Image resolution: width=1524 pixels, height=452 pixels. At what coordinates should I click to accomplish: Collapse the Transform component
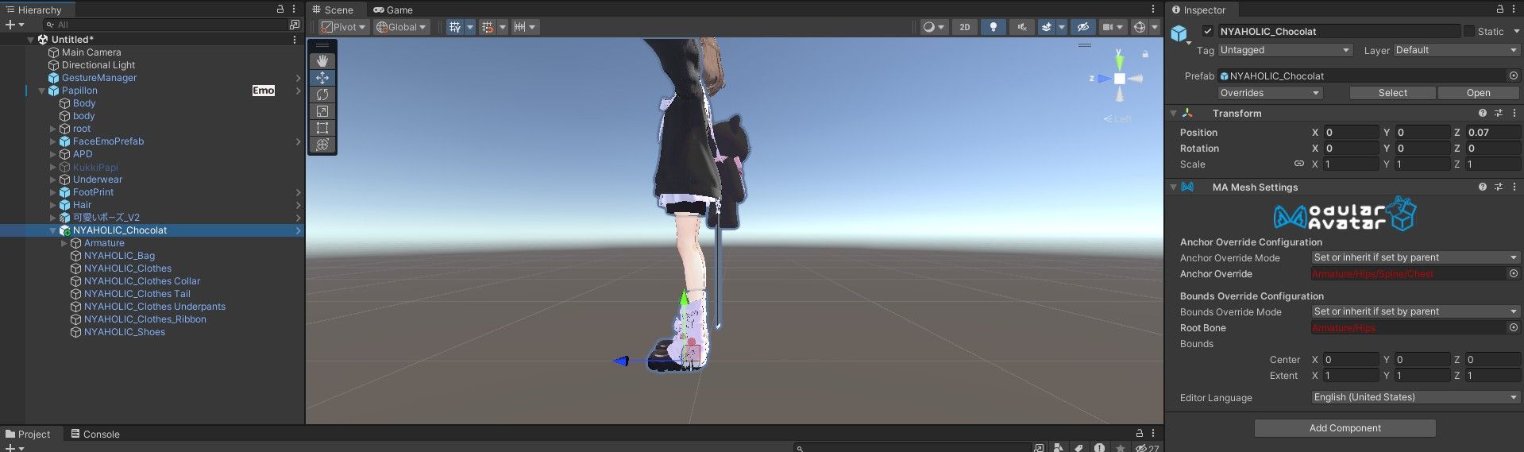pyautogui.click(x=1174, y=114)
